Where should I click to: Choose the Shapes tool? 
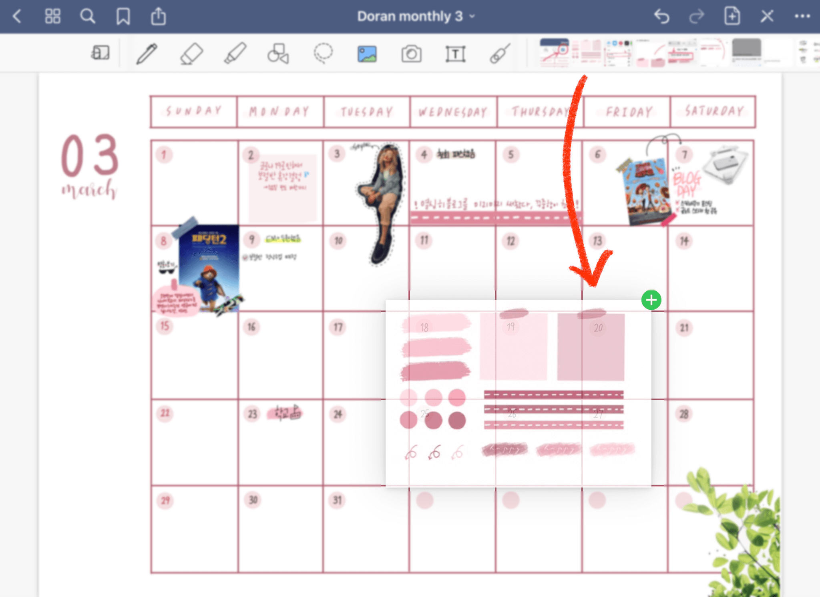pyautogui.click(x=278, y=54)
